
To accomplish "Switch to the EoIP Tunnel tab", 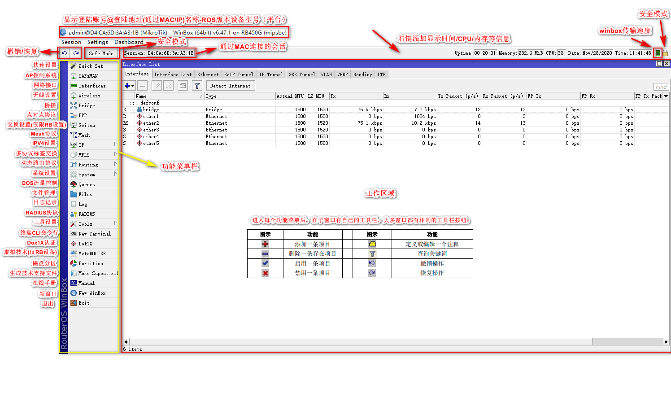I will tap(239, 74).
